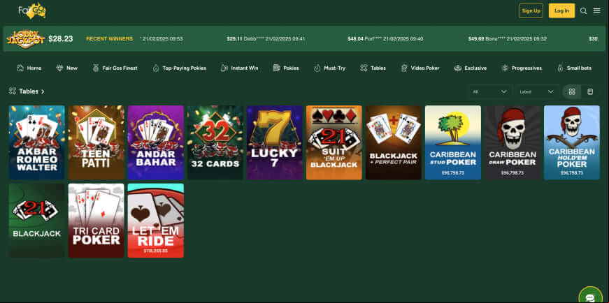Open Caribbean Draw Poker tile
Screen dimensions: 609x303
point(513,142)
